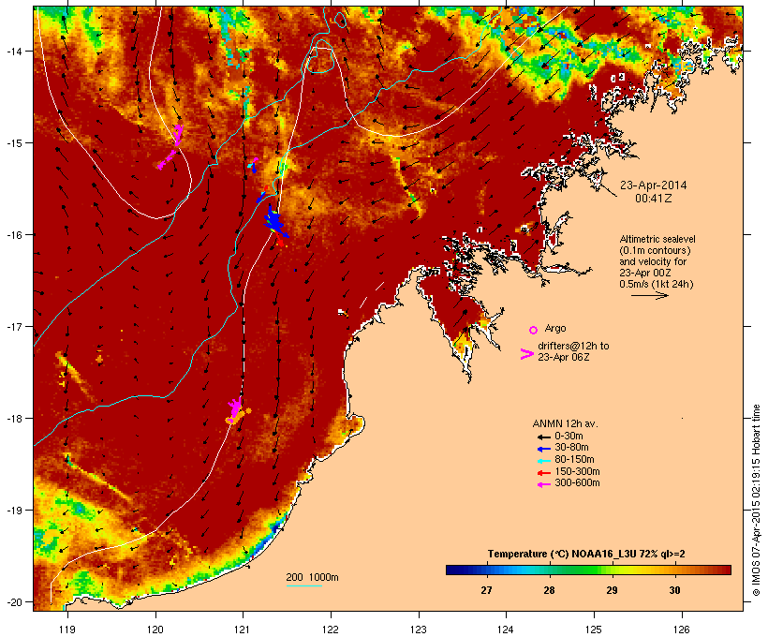Screen dimensions: 768x637
Task: Click the longitude axis label 121
Action: (243, 630)
